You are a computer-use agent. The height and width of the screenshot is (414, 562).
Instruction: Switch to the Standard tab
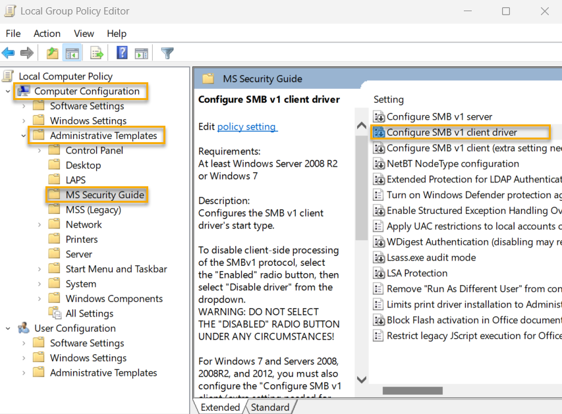coord(270,407)
